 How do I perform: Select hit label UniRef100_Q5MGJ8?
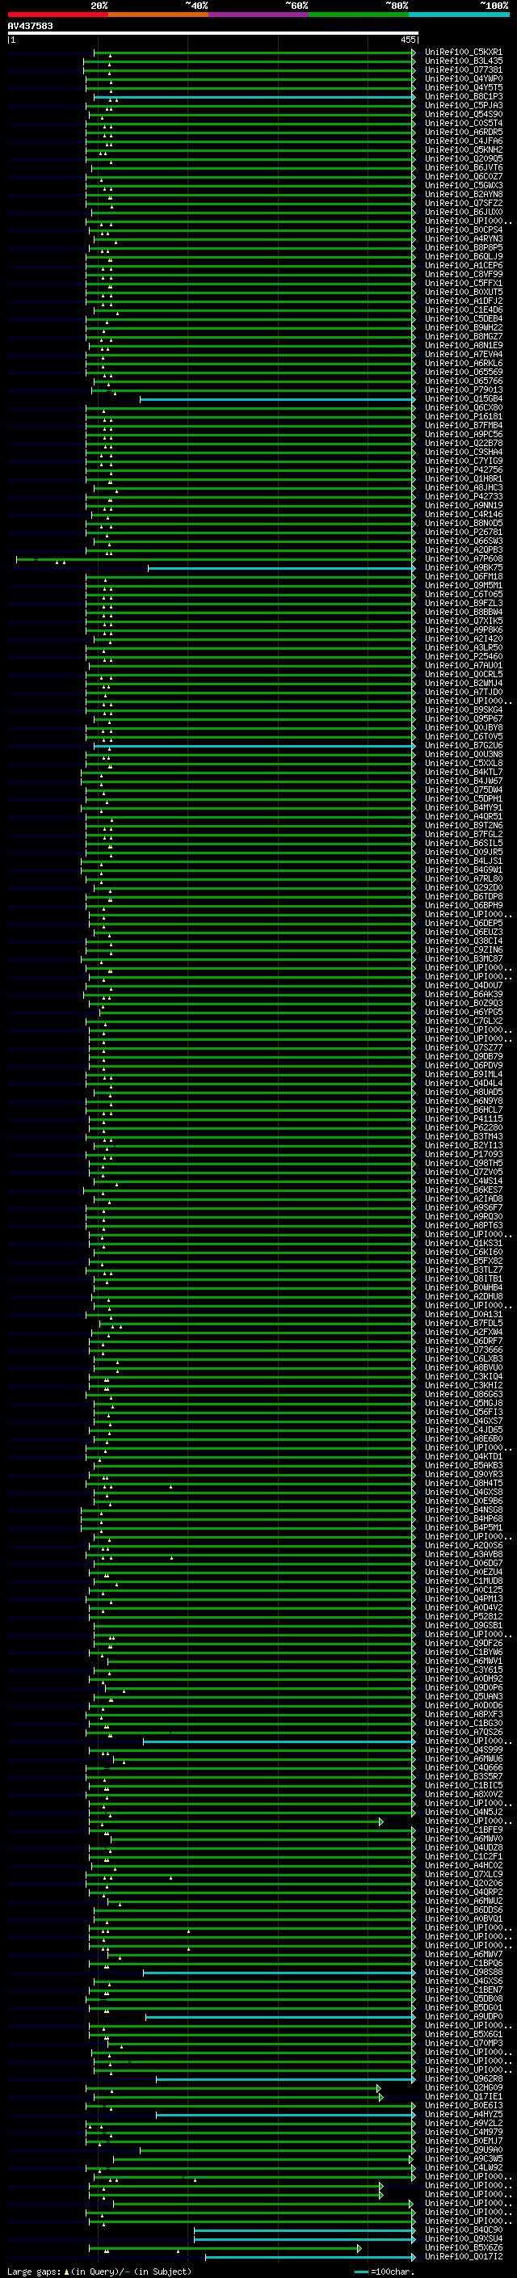(x=463, y=1404)
